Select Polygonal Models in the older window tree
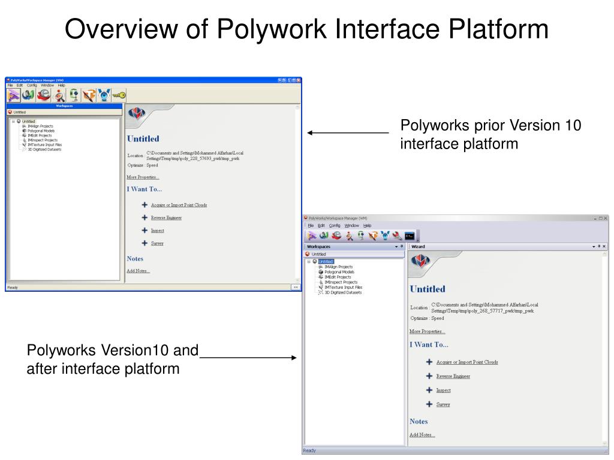The image size is (614, 460). coord(41,131)
